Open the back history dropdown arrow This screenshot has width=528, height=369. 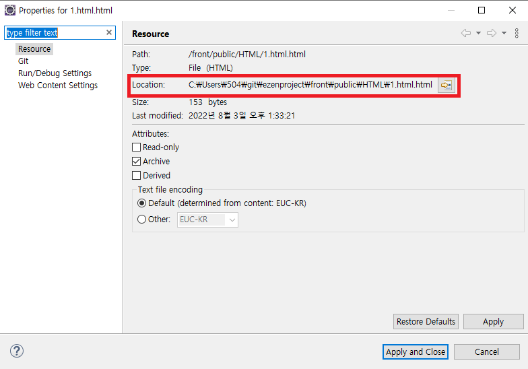[478, 33]
